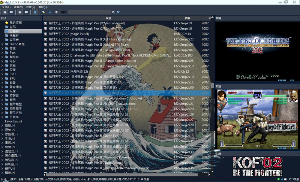The width and height of the screenshot is (300, 182).
Task: Click the blue arrow toolbar icon
Action: tap(50, 12)
